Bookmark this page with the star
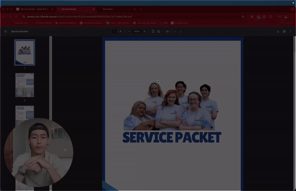Image resolution: width=296 pixels, height=191 pixels. pyautogui.click(x=243, y=16)
